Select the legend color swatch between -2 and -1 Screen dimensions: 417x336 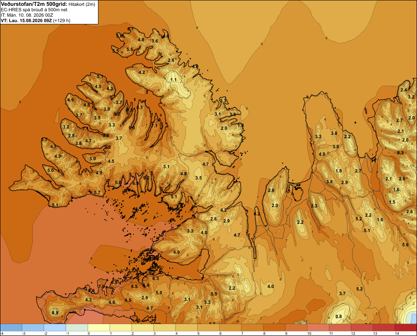pos(55,328)
